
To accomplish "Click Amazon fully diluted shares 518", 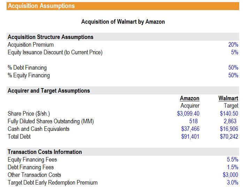I will click(193, 121).
